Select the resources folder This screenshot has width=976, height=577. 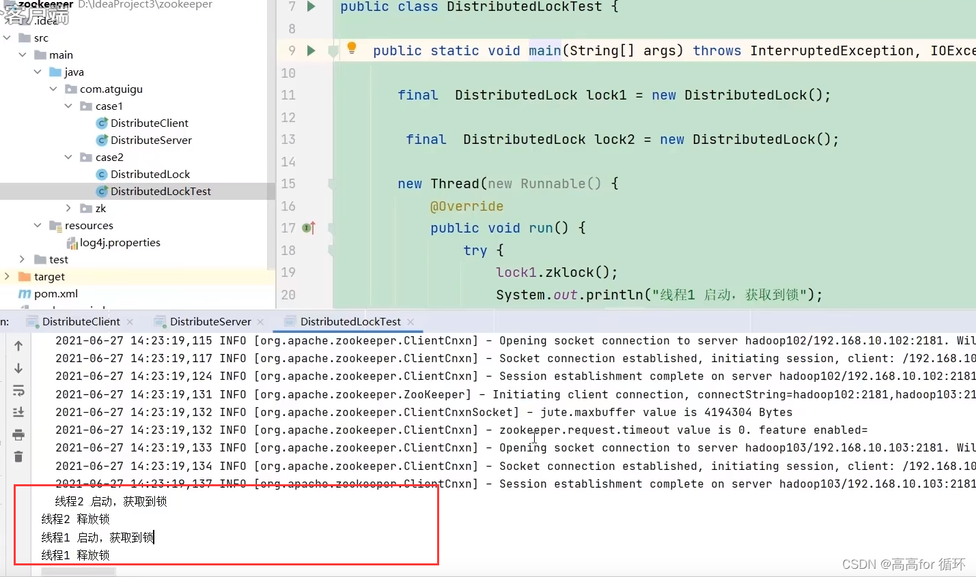(81, 225)
